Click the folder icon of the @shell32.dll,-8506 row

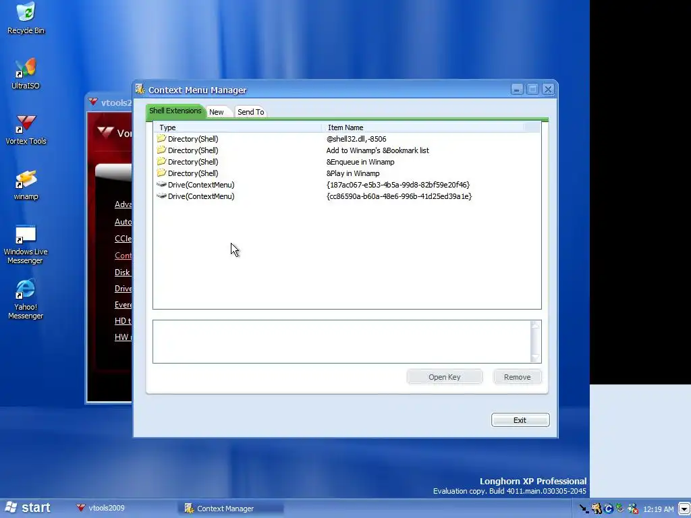[x=161, y=138]
